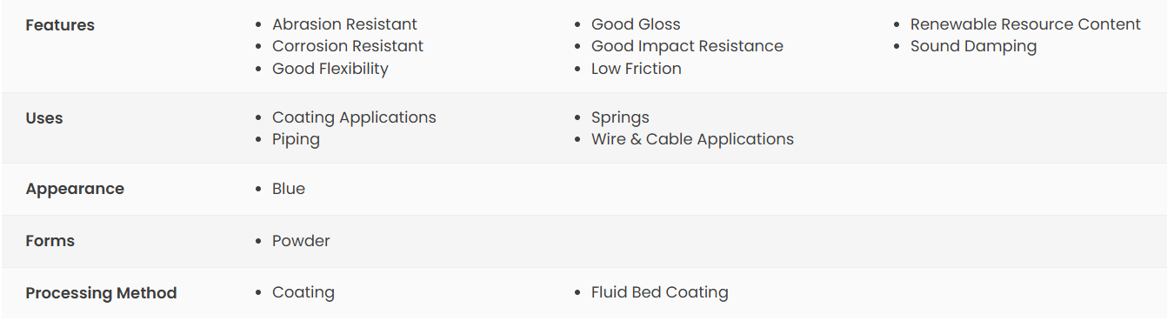The width and height of the screenshot is (1167, 321).
Task: Click the Blue appearance value
Action: click(289, 189)
